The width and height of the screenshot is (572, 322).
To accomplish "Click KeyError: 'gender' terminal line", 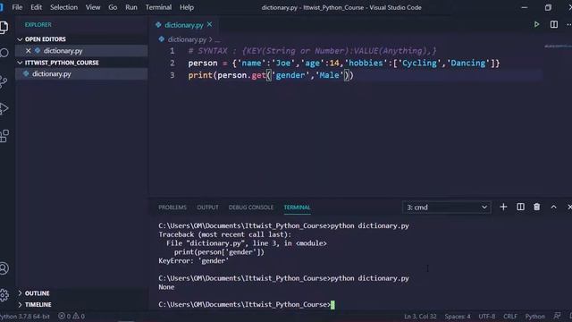I will click(x=193, y=260).
